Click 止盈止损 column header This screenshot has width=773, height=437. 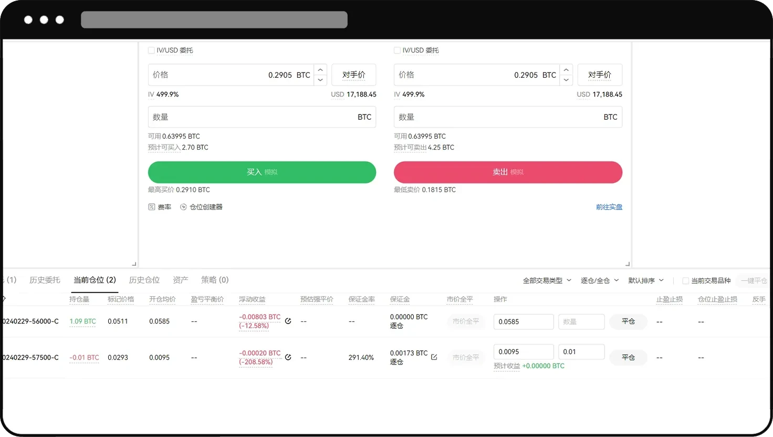pyautogui.click(x=670, y=299)
